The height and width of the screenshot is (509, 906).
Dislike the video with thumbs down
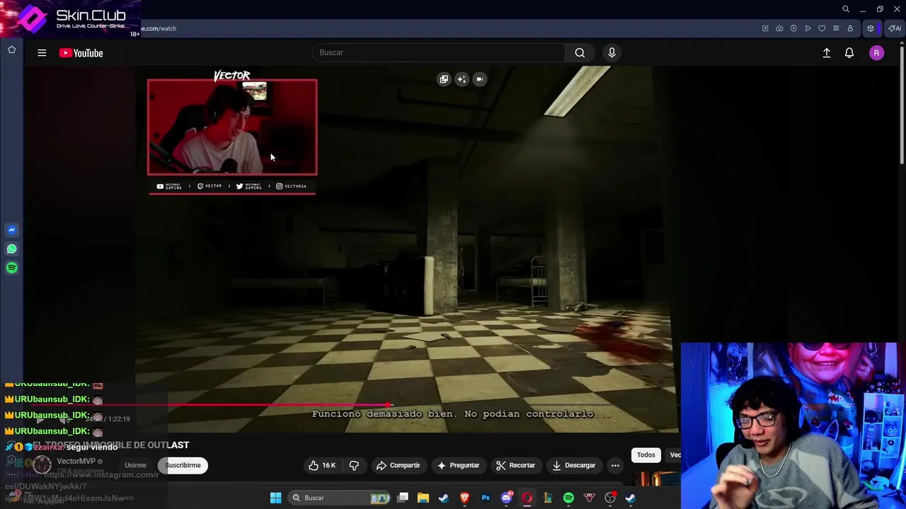point(354,465)
